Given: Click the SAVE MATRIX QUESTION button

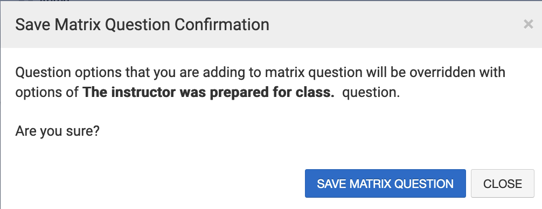Looking at the screenshot, I should 385,184.
